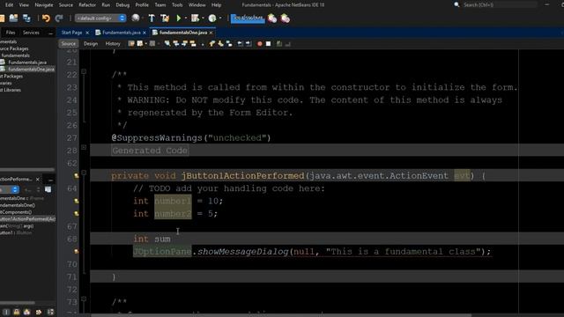Image resolution: width=564 pixels, height=317 pixels.
Task: Open dropdown arrow next to the Profile Project icon
Action: click(220, 18)
